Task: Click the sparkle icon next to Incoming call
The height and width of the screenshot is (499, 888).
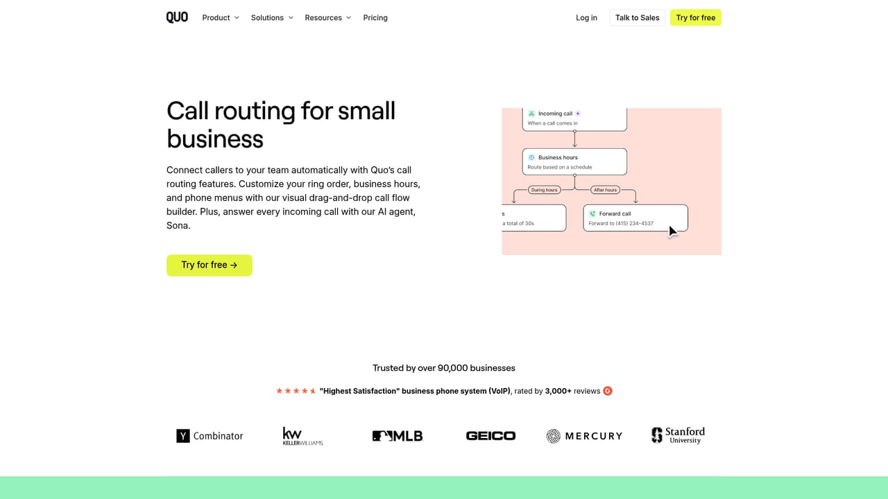Action: pos(578,114)
